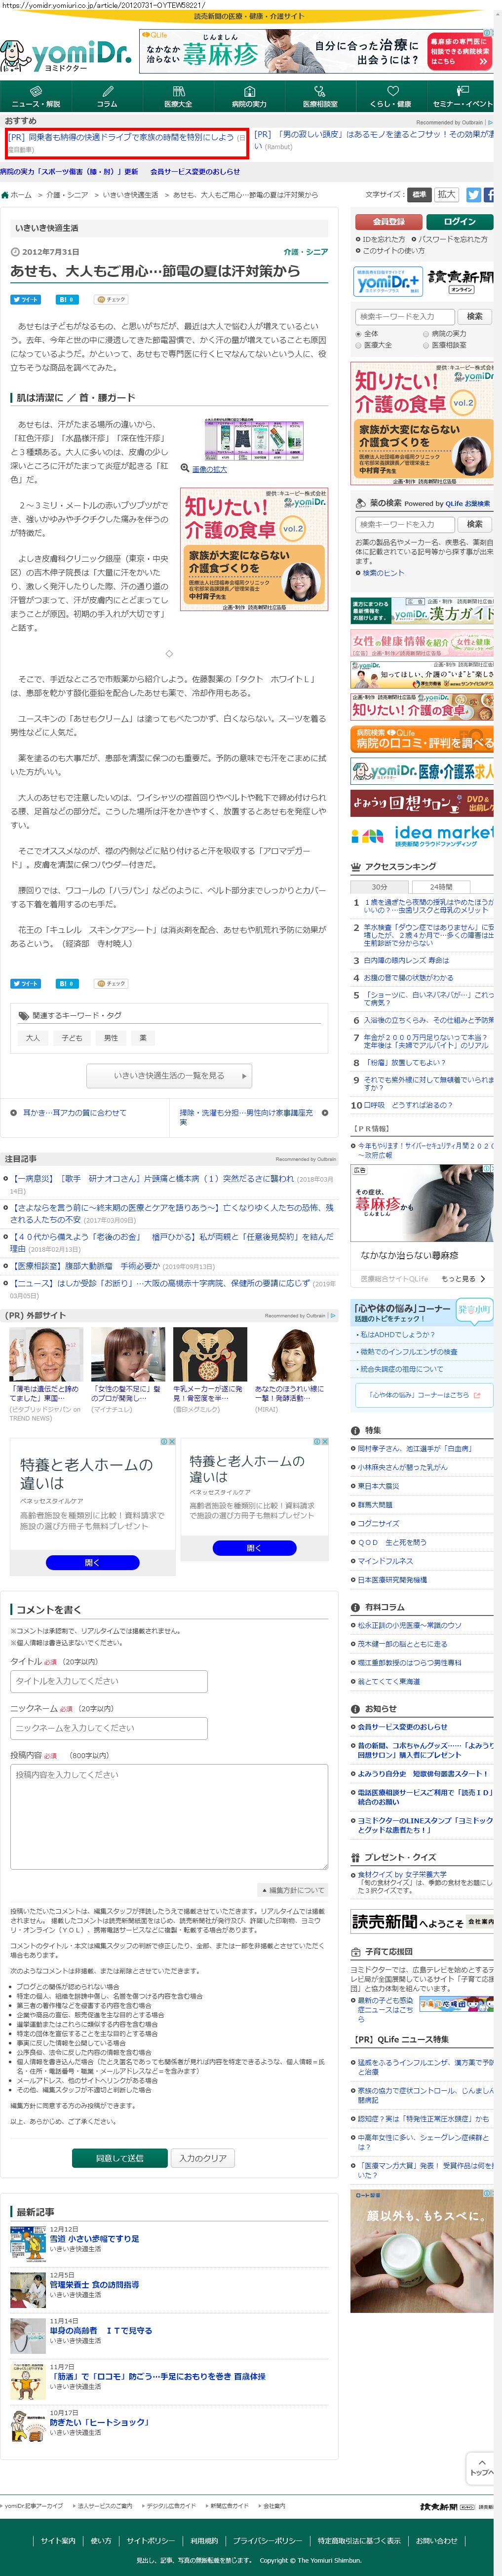Expand もっと見る under the 蕁麻疹 ad
The height and width of the screenshot is (2576, 502).
coord(463,1278)
